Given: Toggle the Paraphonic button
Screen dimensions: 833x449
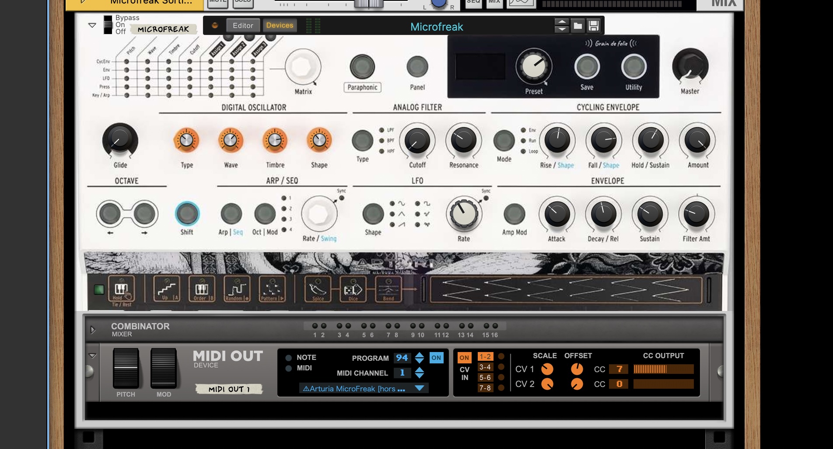Looking at the screenshot, I should (x=362, y=67).
